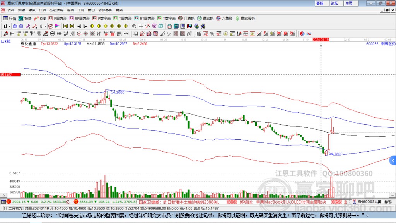Select the percent % line tool
The image size is (396, 223).
(212, 34)
